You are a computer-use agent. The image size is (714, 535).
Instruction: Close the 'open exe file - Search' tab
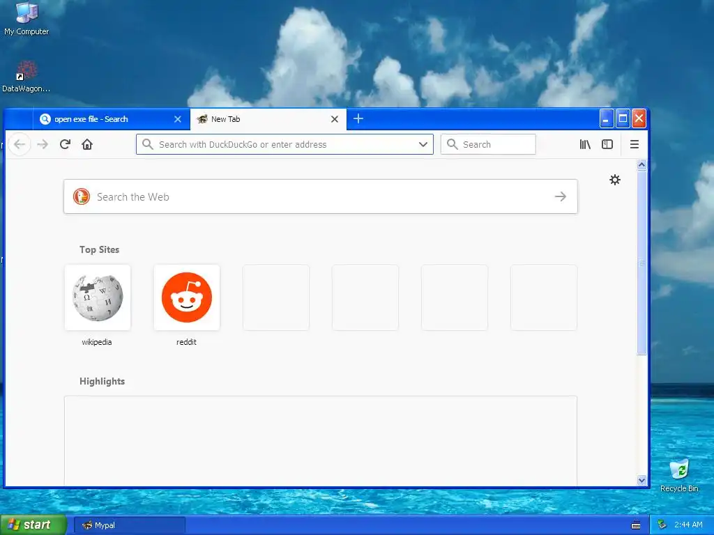178,119
